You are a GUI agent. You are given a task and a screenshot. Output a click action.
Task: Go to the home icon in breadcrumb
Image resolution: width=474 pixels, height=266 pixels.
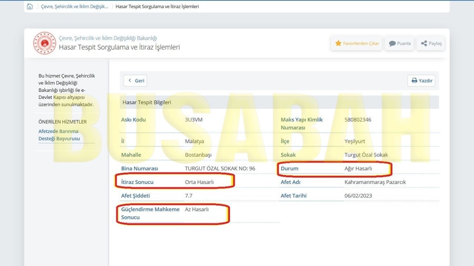point(30,6)
